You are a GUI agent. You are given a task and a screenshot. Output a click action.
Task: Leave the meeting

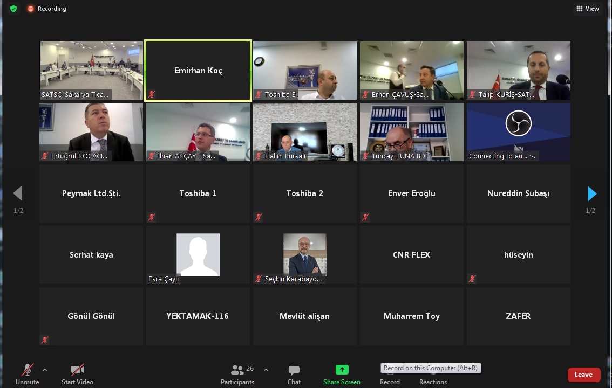tap(583, 375)
